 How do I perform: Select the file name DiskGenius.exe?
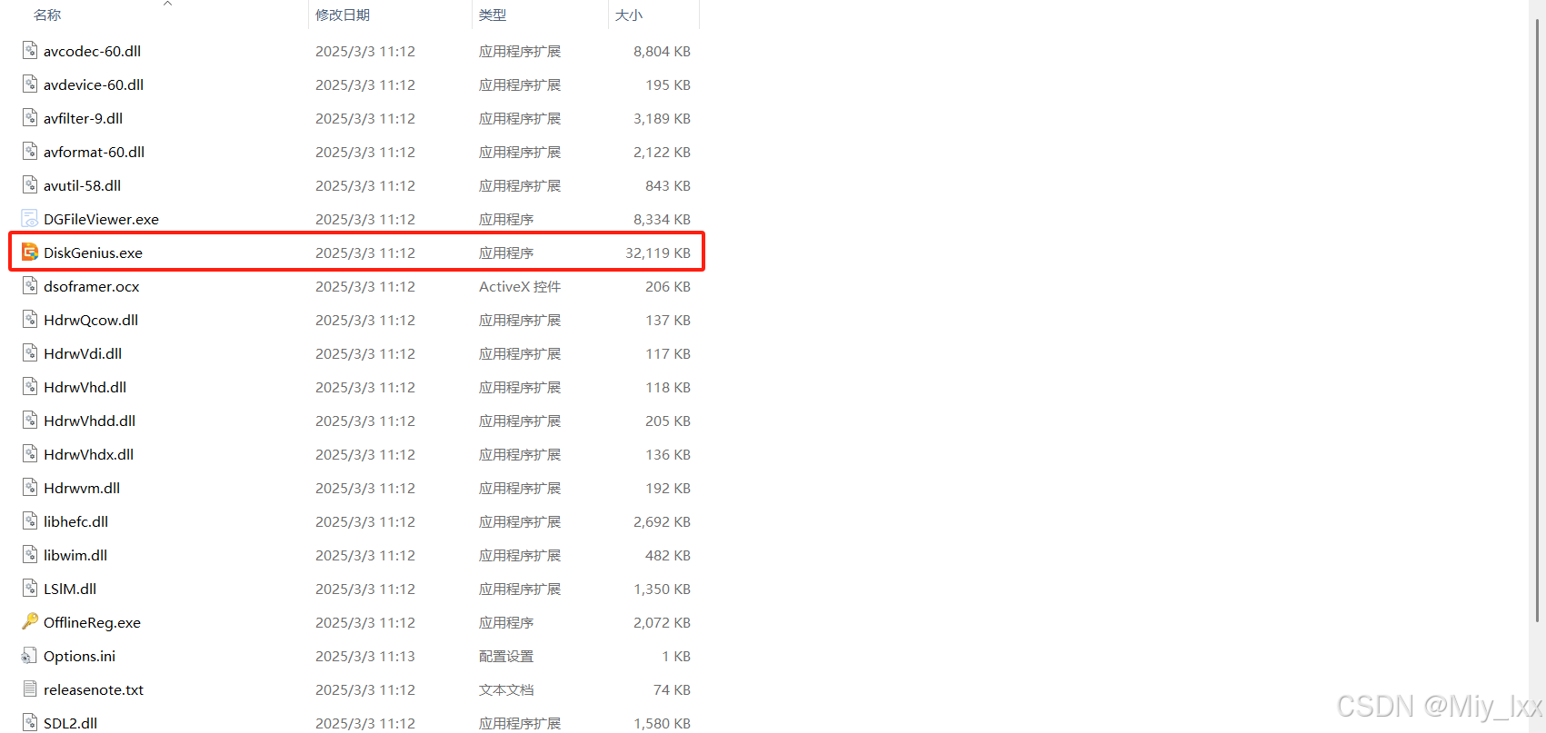point(93,253)
